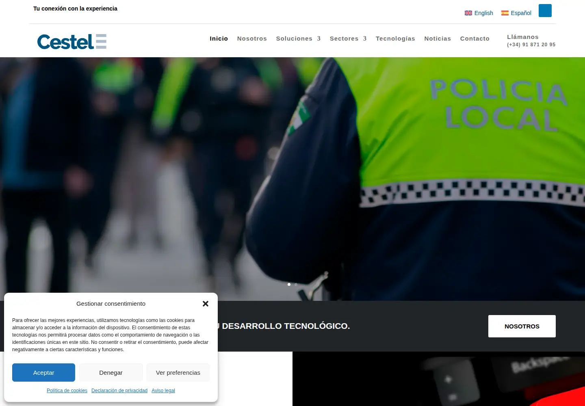Image resolution: width=585 pixels, height=406 pixels.
Task: Open the Política de cookies link
Action: click(67, 391)
